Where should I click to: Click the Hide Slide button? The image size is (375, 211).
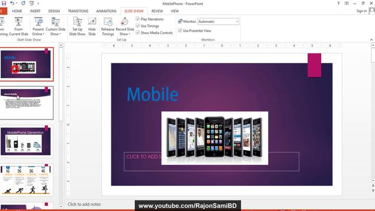tap(92, 26)
